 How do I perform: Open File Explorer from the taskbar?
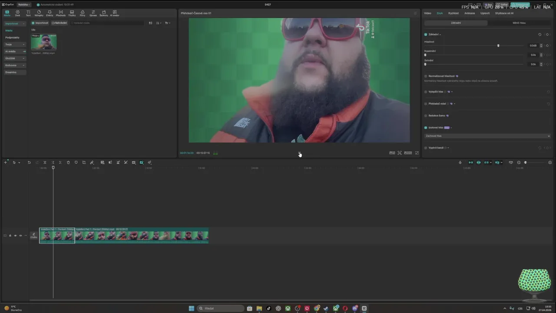point(259,308)
